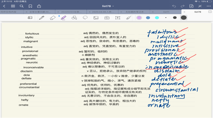Go back with the left chevron

(4, 6)
